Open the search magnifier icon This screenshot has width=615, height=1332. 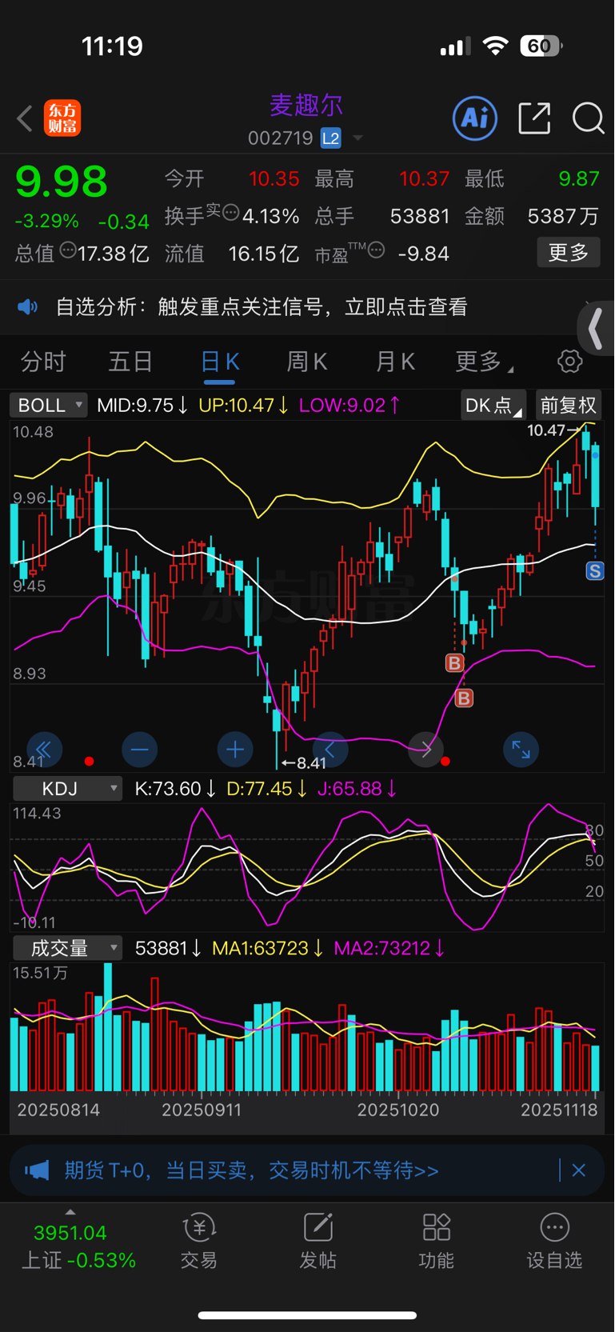tap(589, 118)
